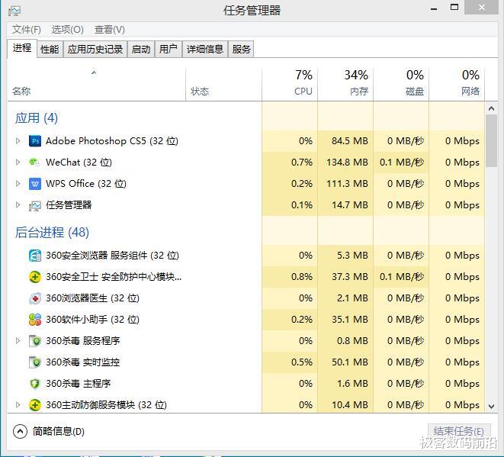Click the Task Manager title bar icon
The width and height of the screenshot is (504, 457).
click(14, 11)
